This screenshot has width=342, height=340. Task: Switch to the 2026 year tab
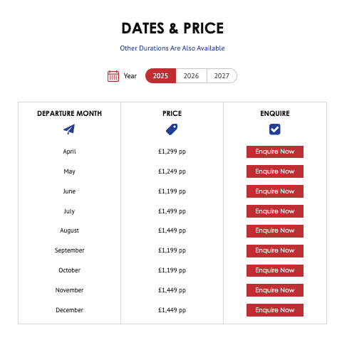(x=191, y=76)
